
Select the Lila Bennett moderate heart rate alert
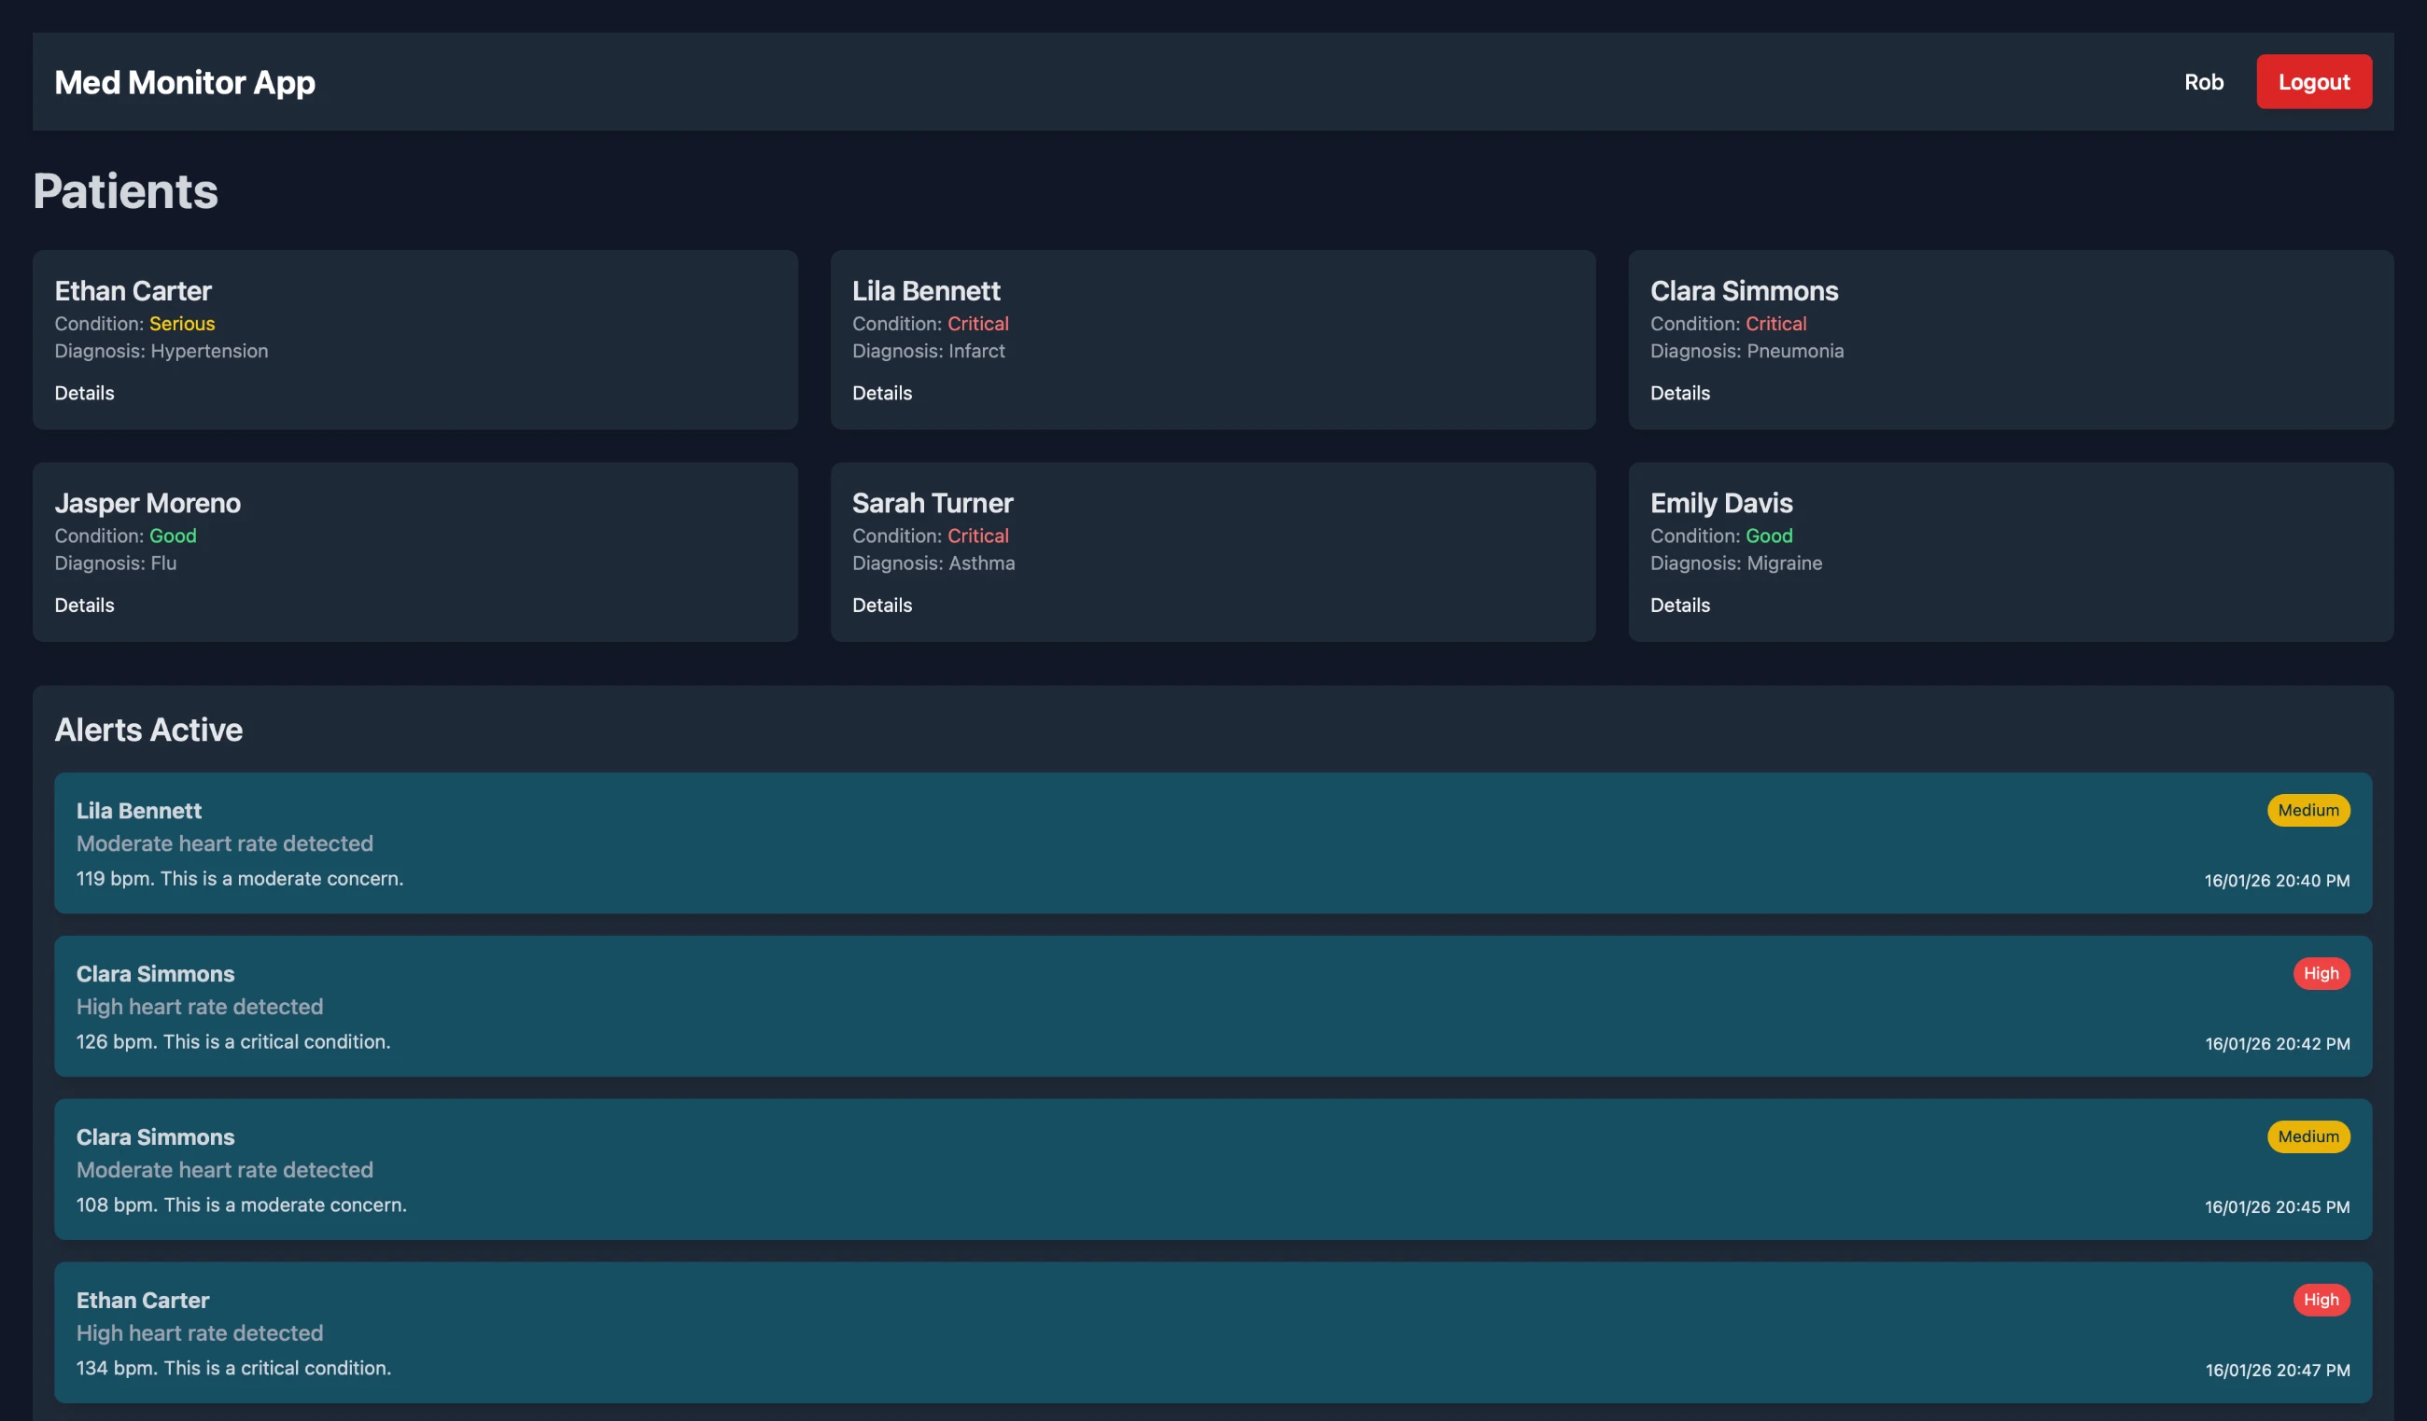click(1212, 843)
